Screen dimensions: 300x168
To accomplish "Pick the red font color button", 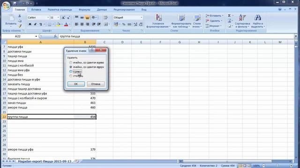I will [x=66, y=24].
